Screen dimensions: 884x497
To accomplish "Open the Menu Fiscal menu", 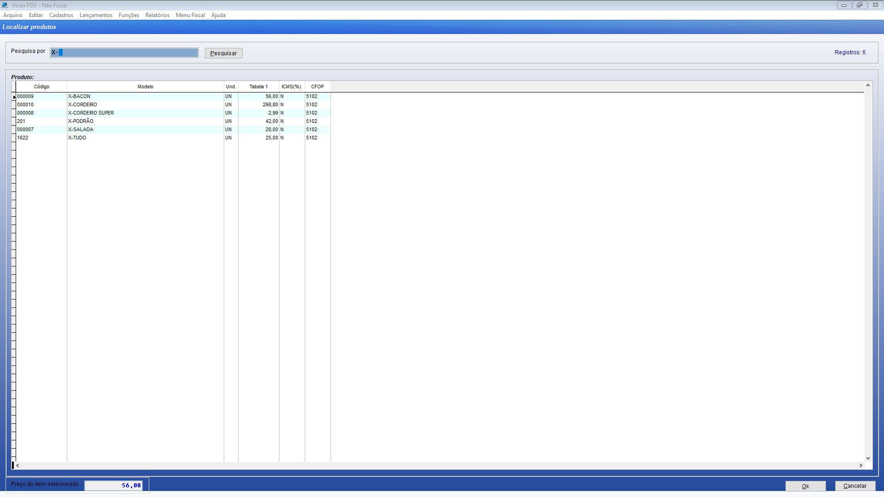I will click(x=190, y=15).
